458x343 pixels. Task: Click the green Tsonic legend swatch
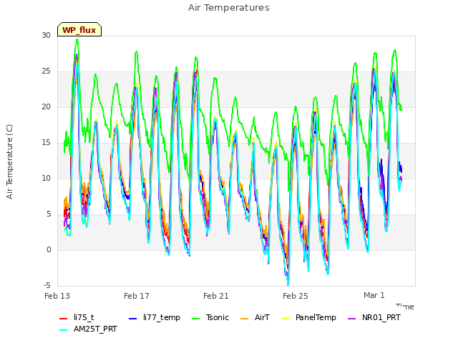click(x=195, y=319)
